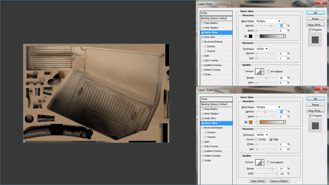Click Opacity value field in Outer Glow dialog

click(282, 26)
